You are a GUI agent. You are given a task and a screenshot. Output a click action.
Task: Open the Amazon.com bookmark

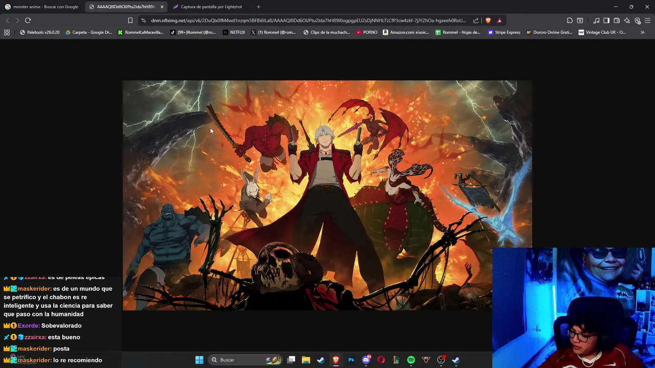[x=406, y=32]
